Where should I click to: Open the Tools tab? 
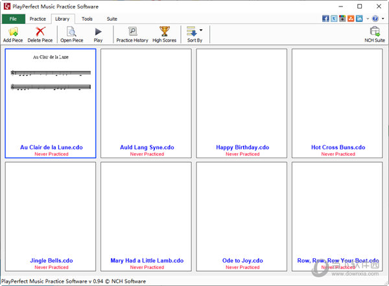(87, 19)
